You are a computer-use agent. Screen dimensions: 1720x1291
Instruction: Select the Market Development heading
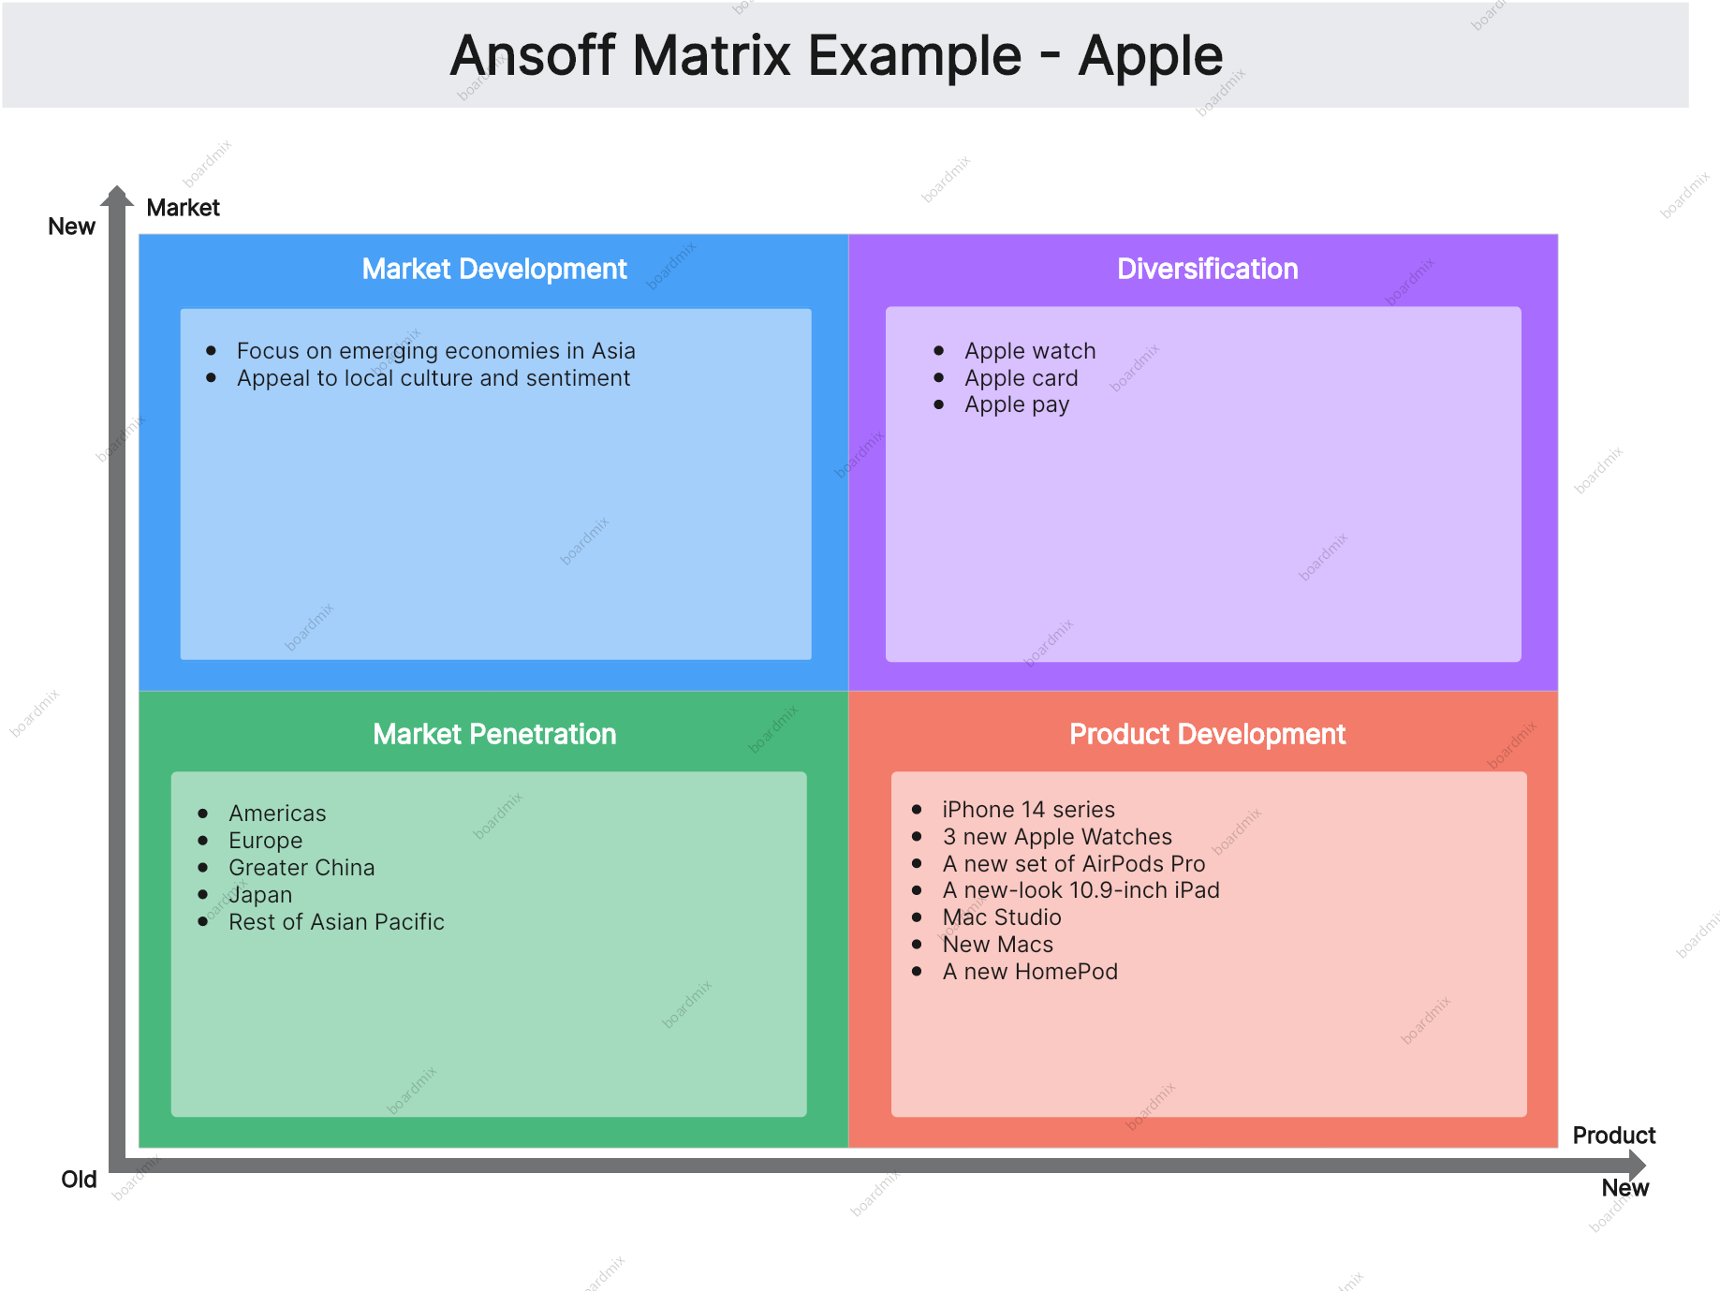tap(493, 270)
